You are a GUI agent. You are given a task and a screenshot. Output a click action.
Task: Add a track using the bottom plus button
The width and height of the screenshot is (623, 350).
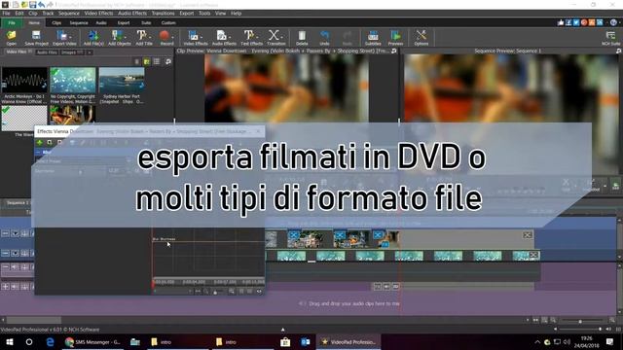click(5, 286)
